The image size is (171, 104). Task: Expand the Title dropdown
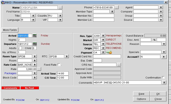pyautogui.click(x=33, y=16)
